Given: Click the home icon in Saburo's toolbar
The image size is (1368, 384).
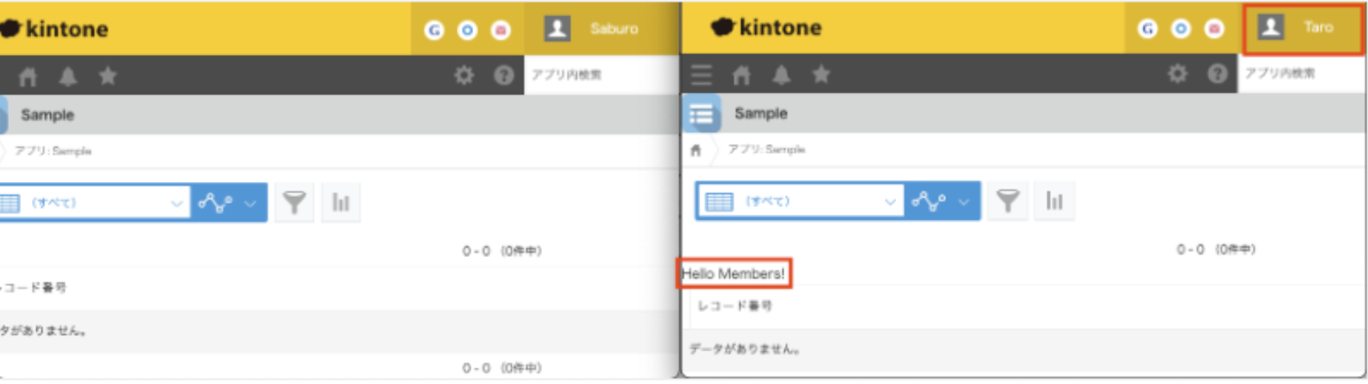Looking at the screenshot, I should tap(28, 77).
